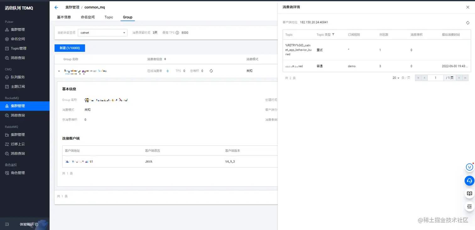Screen dimensions: 475x230
Task: Open RocketMQ 消息查询 in sidebar
Action: [18, 115]
